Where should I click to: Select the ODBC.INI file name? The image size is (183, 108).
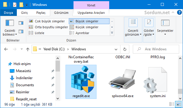tap(123, 57)
